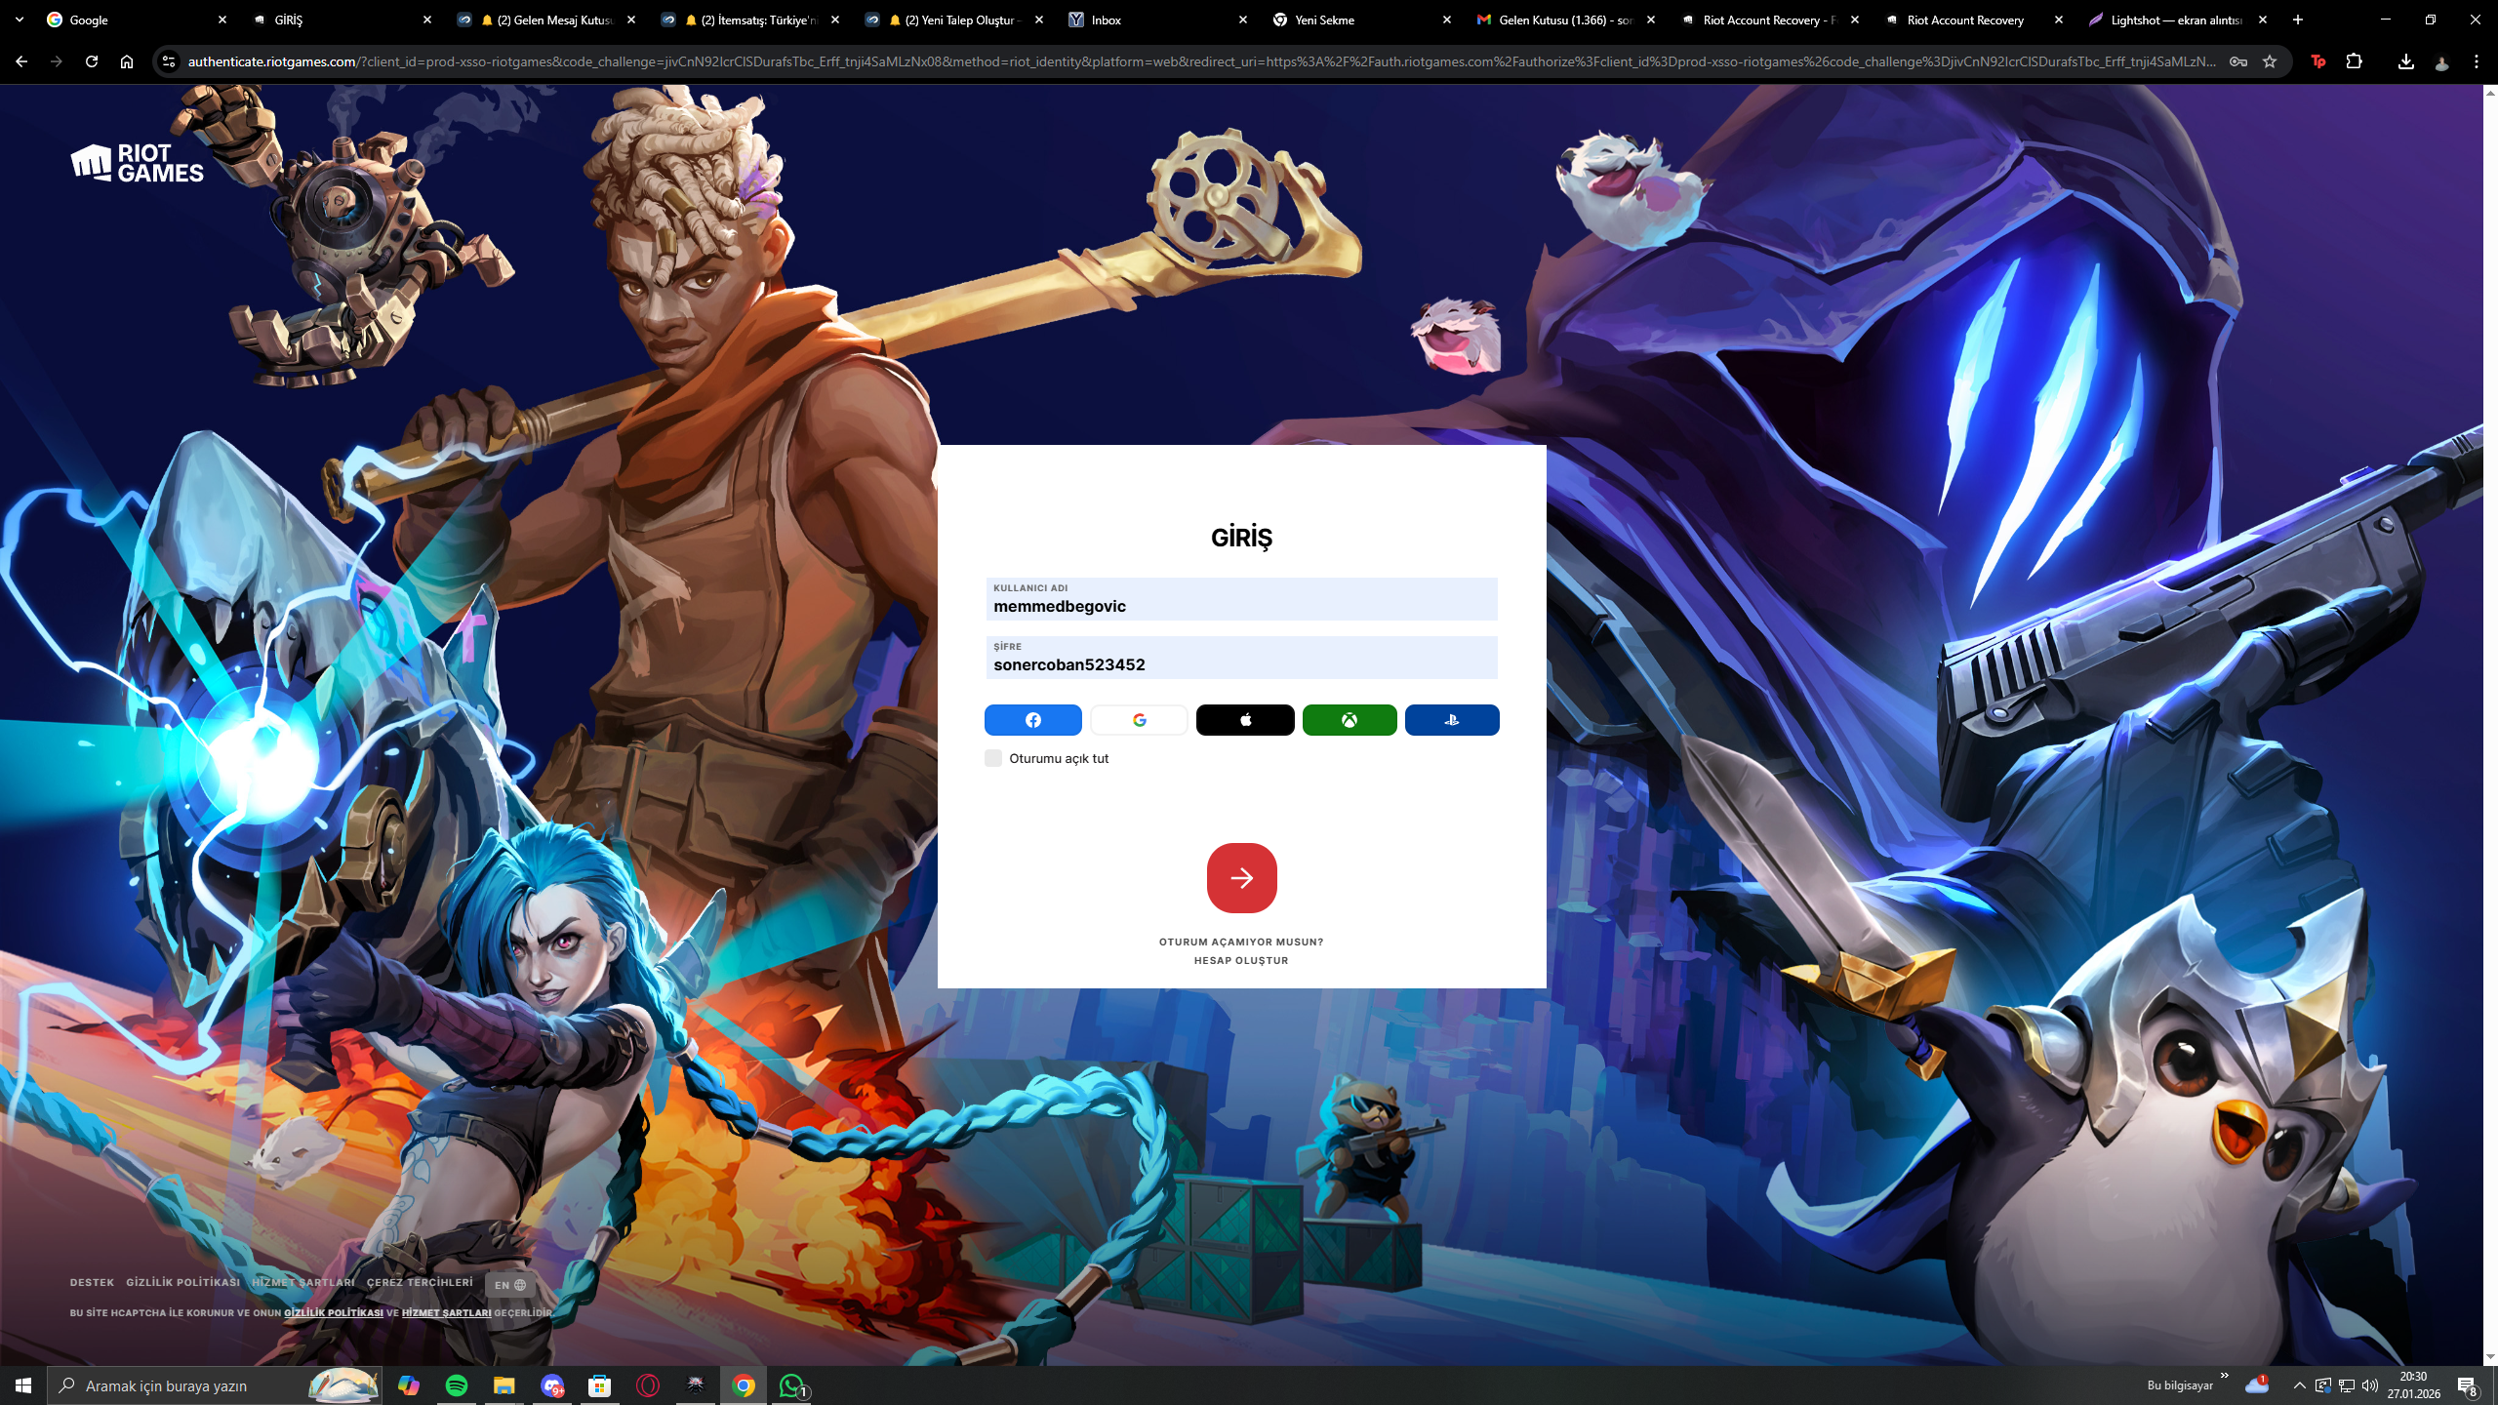Open File Explorer from the taskbar
Image resolution: width=2498 pixels, height=1405 pixels.
[504, 1385]
